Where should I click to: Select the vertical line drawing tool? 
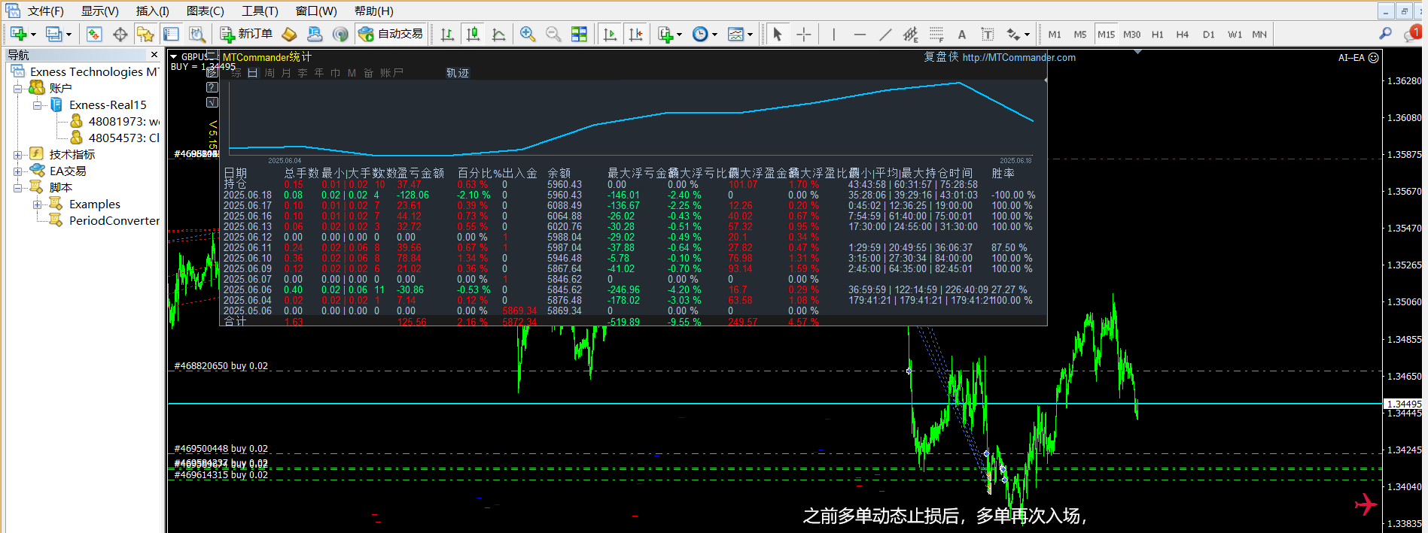(x=834, y=34)
